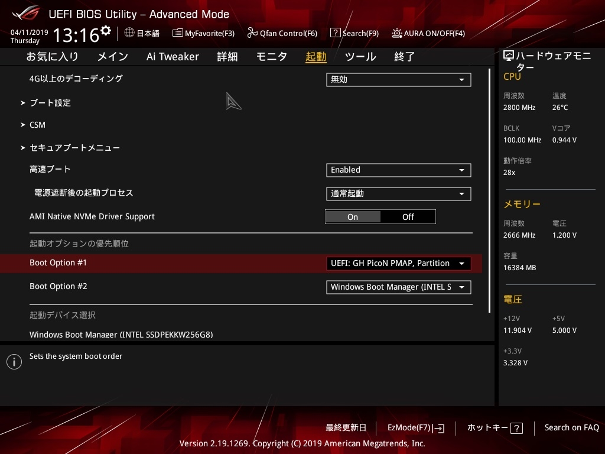
Task: Switch to EzMode(F7)
Action: (x=409, y=428)
